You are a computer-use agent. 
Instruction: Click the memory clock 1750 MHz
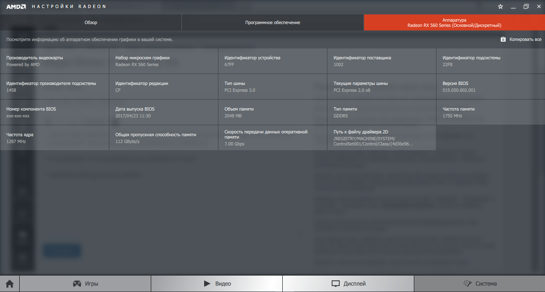point(452,116)
